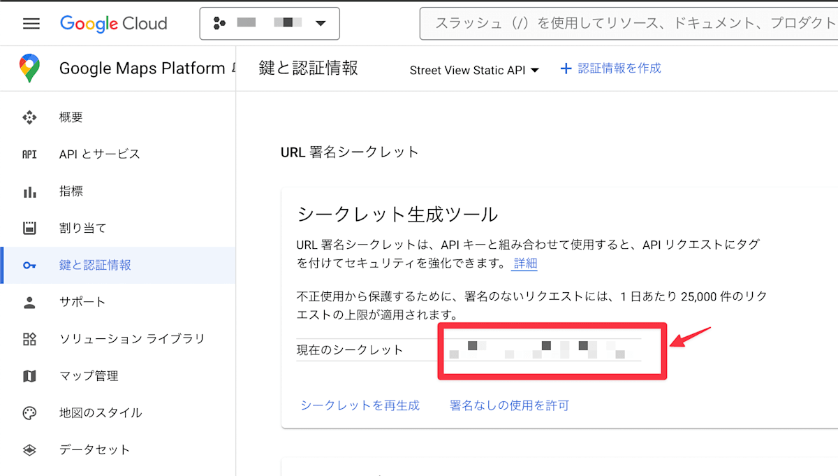This screenshot has height=476, width=838.
Task: Click the URL 署名シークレット heading
Action: (x=350, y=152)
